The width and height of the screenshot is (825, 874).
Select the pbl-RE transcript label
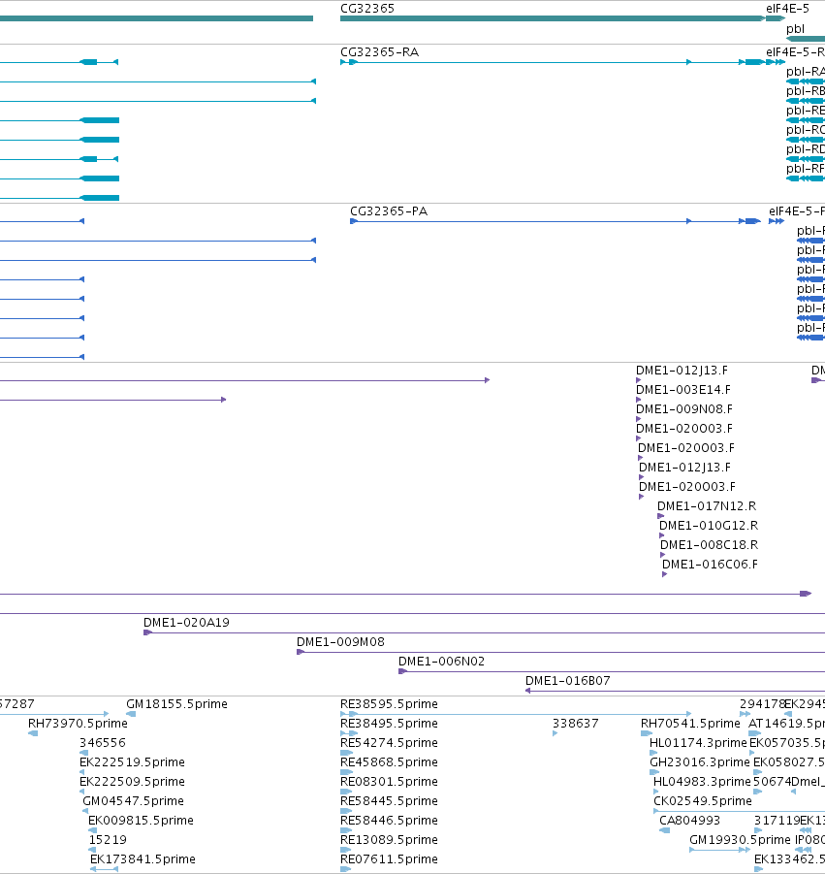tap(806, 111)
